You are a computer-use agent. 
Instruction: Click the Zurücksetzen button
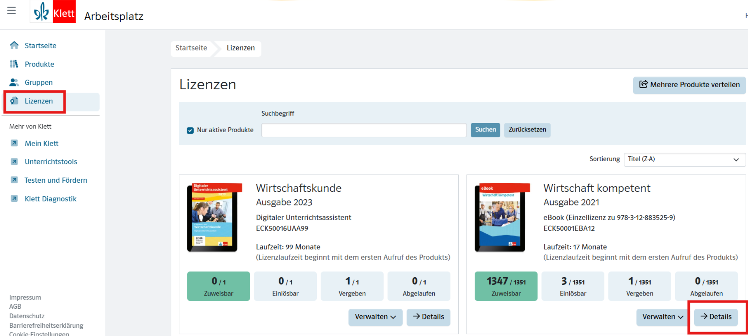(527, 130)
